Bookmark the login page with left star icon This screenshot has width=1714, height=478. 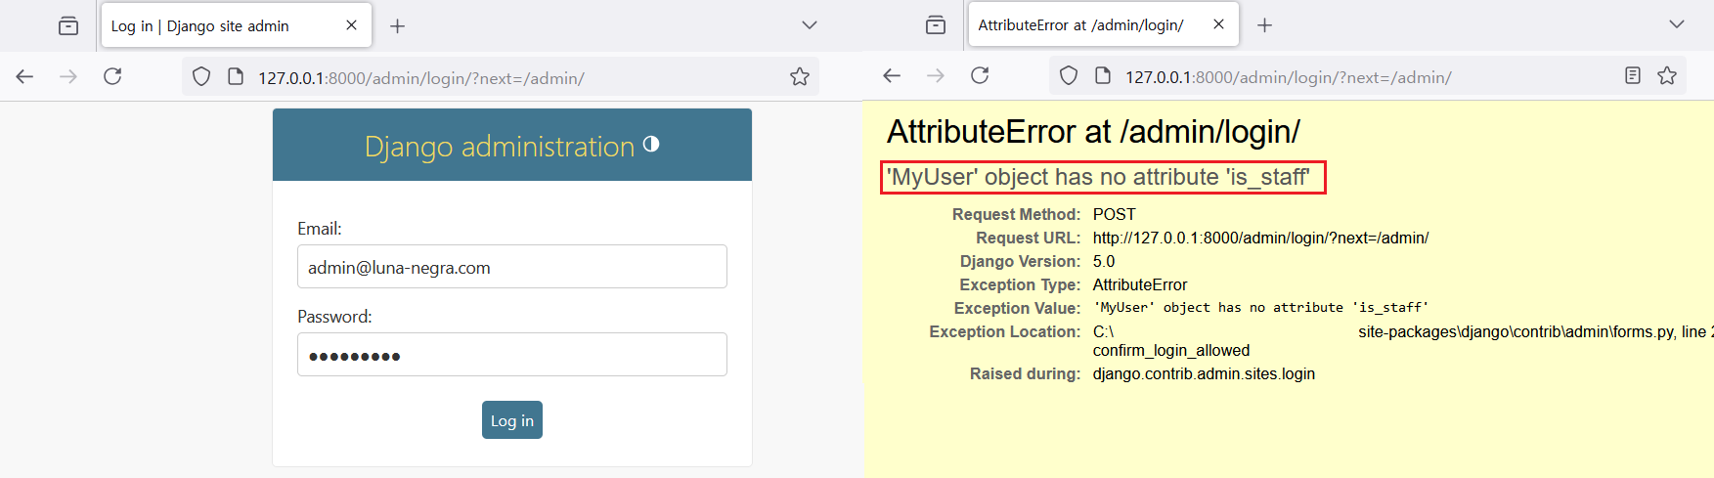click(x=800, y=76)
